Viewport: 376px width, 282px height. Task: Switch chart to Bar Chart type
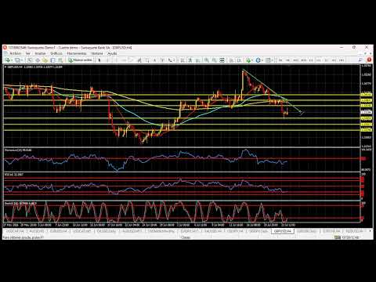pos(183,60)
